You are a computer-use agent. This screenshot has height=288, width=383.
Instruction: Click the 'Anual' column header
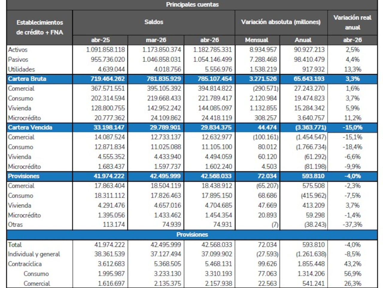point(303,40)
